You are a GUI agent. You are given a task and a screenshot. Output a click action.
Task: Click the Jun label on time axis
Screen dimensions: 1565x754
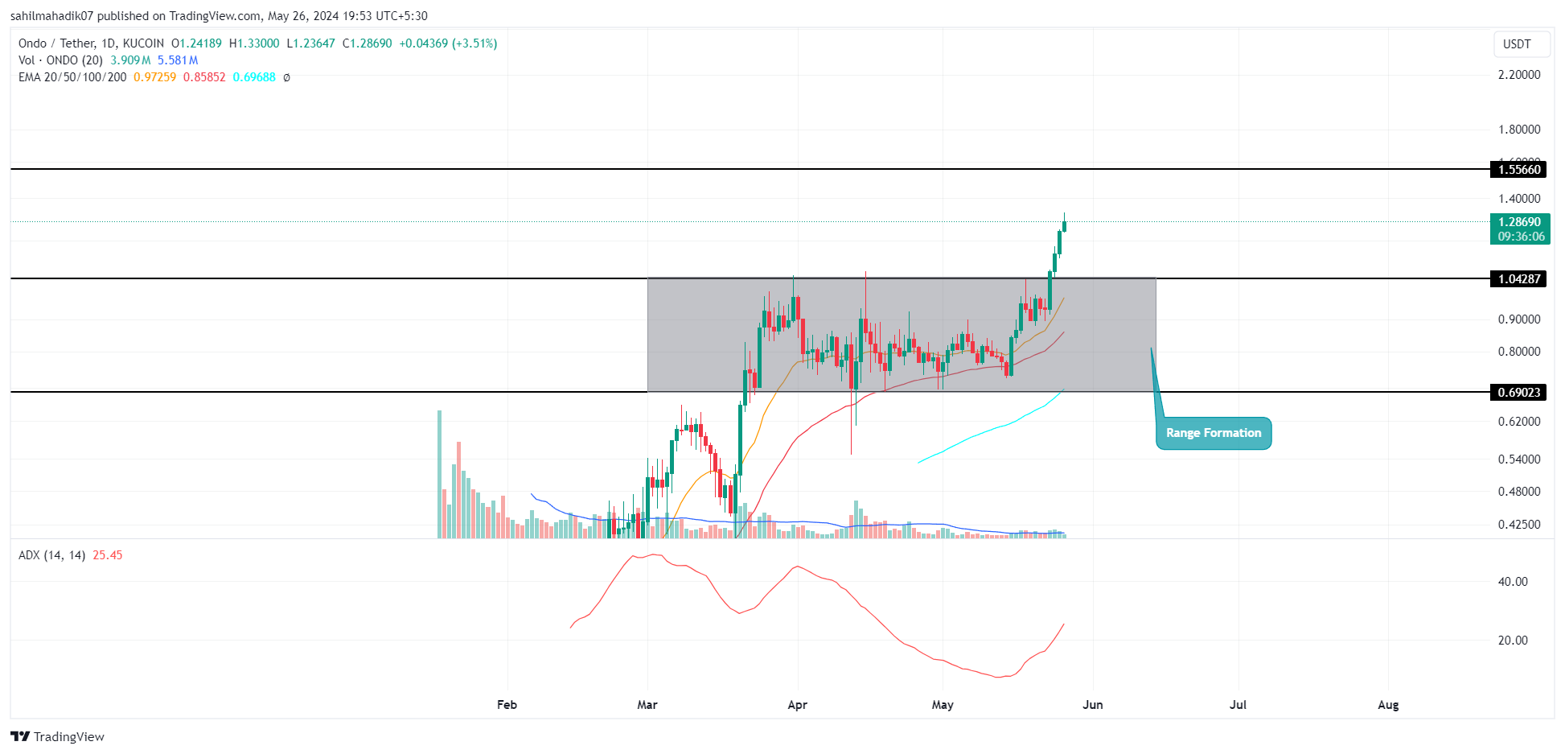click(1092, 705)
